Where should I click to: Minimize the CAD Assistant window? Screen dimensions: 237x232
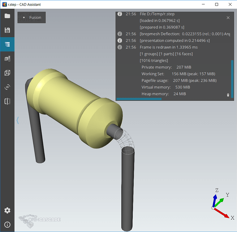coord(203,4)
